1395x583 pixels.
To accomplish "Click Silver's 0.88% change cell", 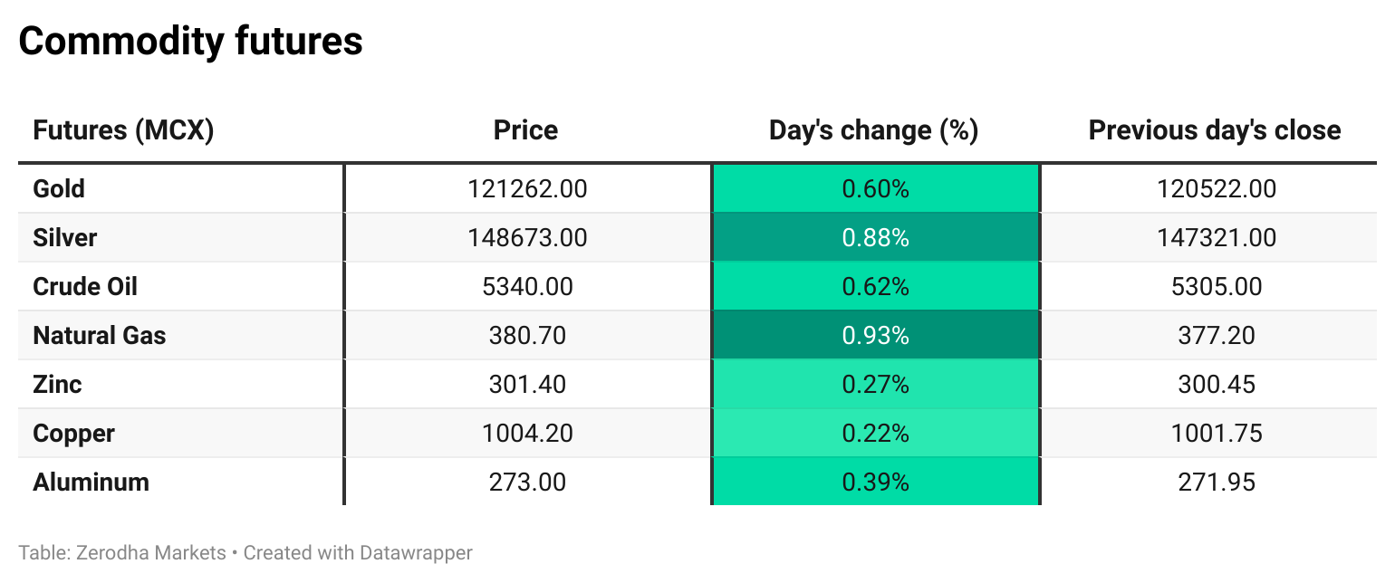I will click(x=875, y=238).
